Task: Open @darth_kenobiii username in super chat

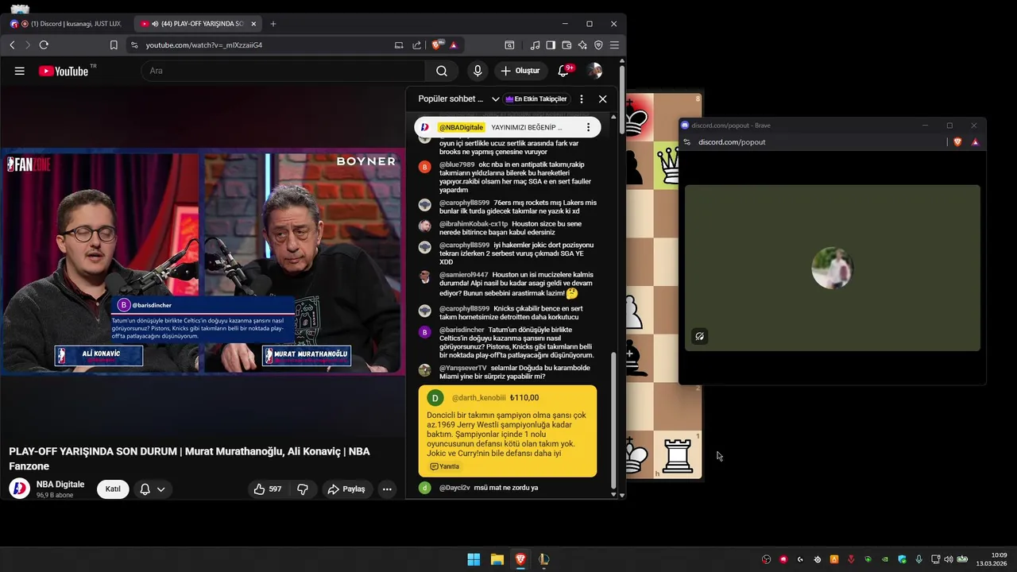Action: (479, 398)
